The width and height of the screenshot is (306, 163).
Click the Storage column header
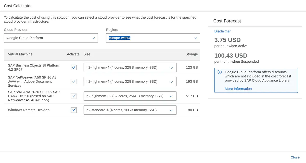pos(192,54)
